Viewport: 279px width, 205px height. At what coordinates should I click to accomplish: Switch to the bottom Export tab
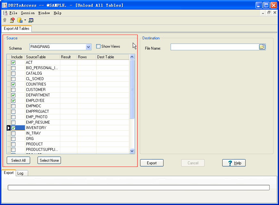pyautogui.click(x=9, y=173)
